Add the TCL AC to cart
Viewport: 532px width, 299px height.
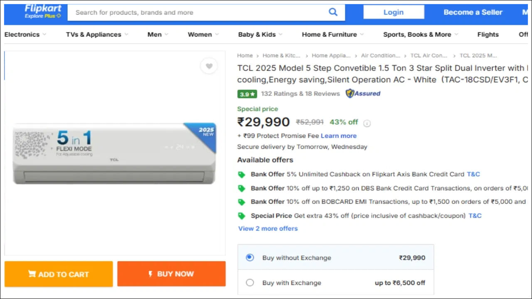click(58, 274)
